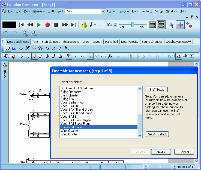Click the rewind to beginning button
Screen dimensions: 201x170
tap(21, 25)
